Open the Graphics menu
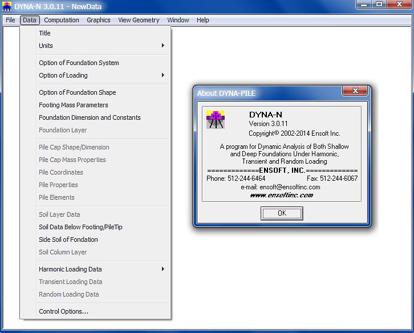The width and height of the screenshot is (414, 333). pyautogui.click(x=99, y=20)
